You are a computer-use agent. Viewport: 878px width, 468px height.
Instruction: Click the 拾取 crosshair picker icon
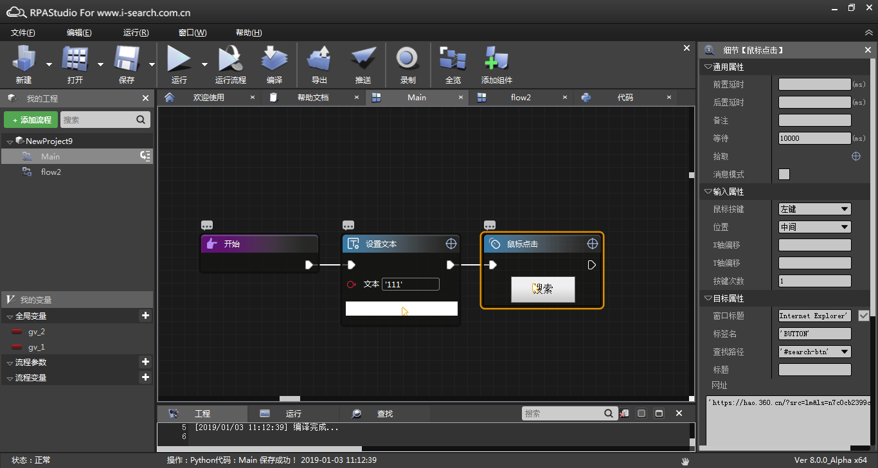tap(856, 156)
